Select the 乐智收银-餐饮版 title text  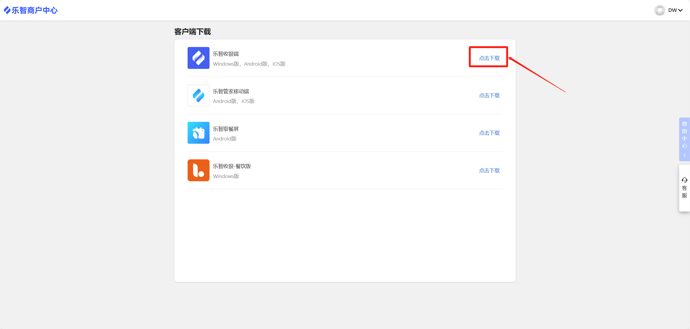point(232,166)
